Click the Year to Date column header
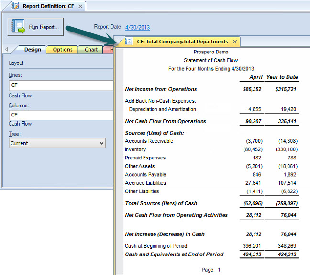 (282, 77)
